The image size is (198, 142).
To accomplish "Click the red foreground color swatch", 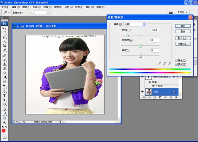I will click(4, 130).
